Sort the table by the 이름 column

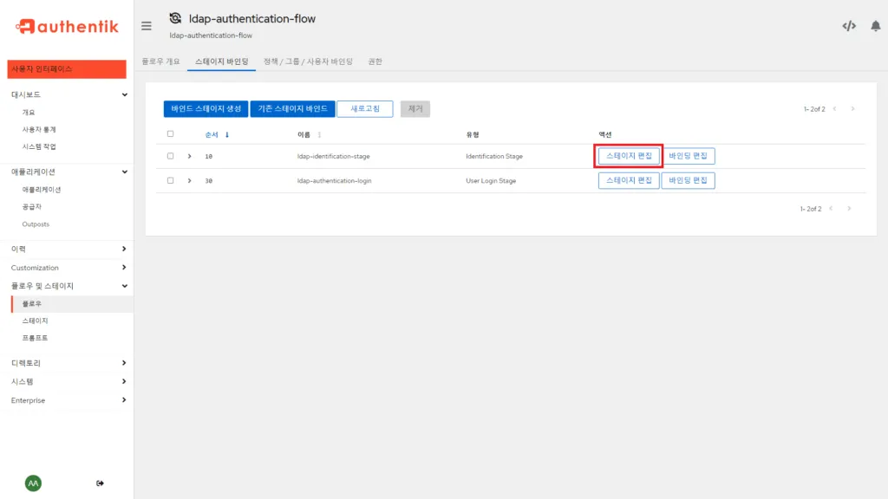(304, 134)
